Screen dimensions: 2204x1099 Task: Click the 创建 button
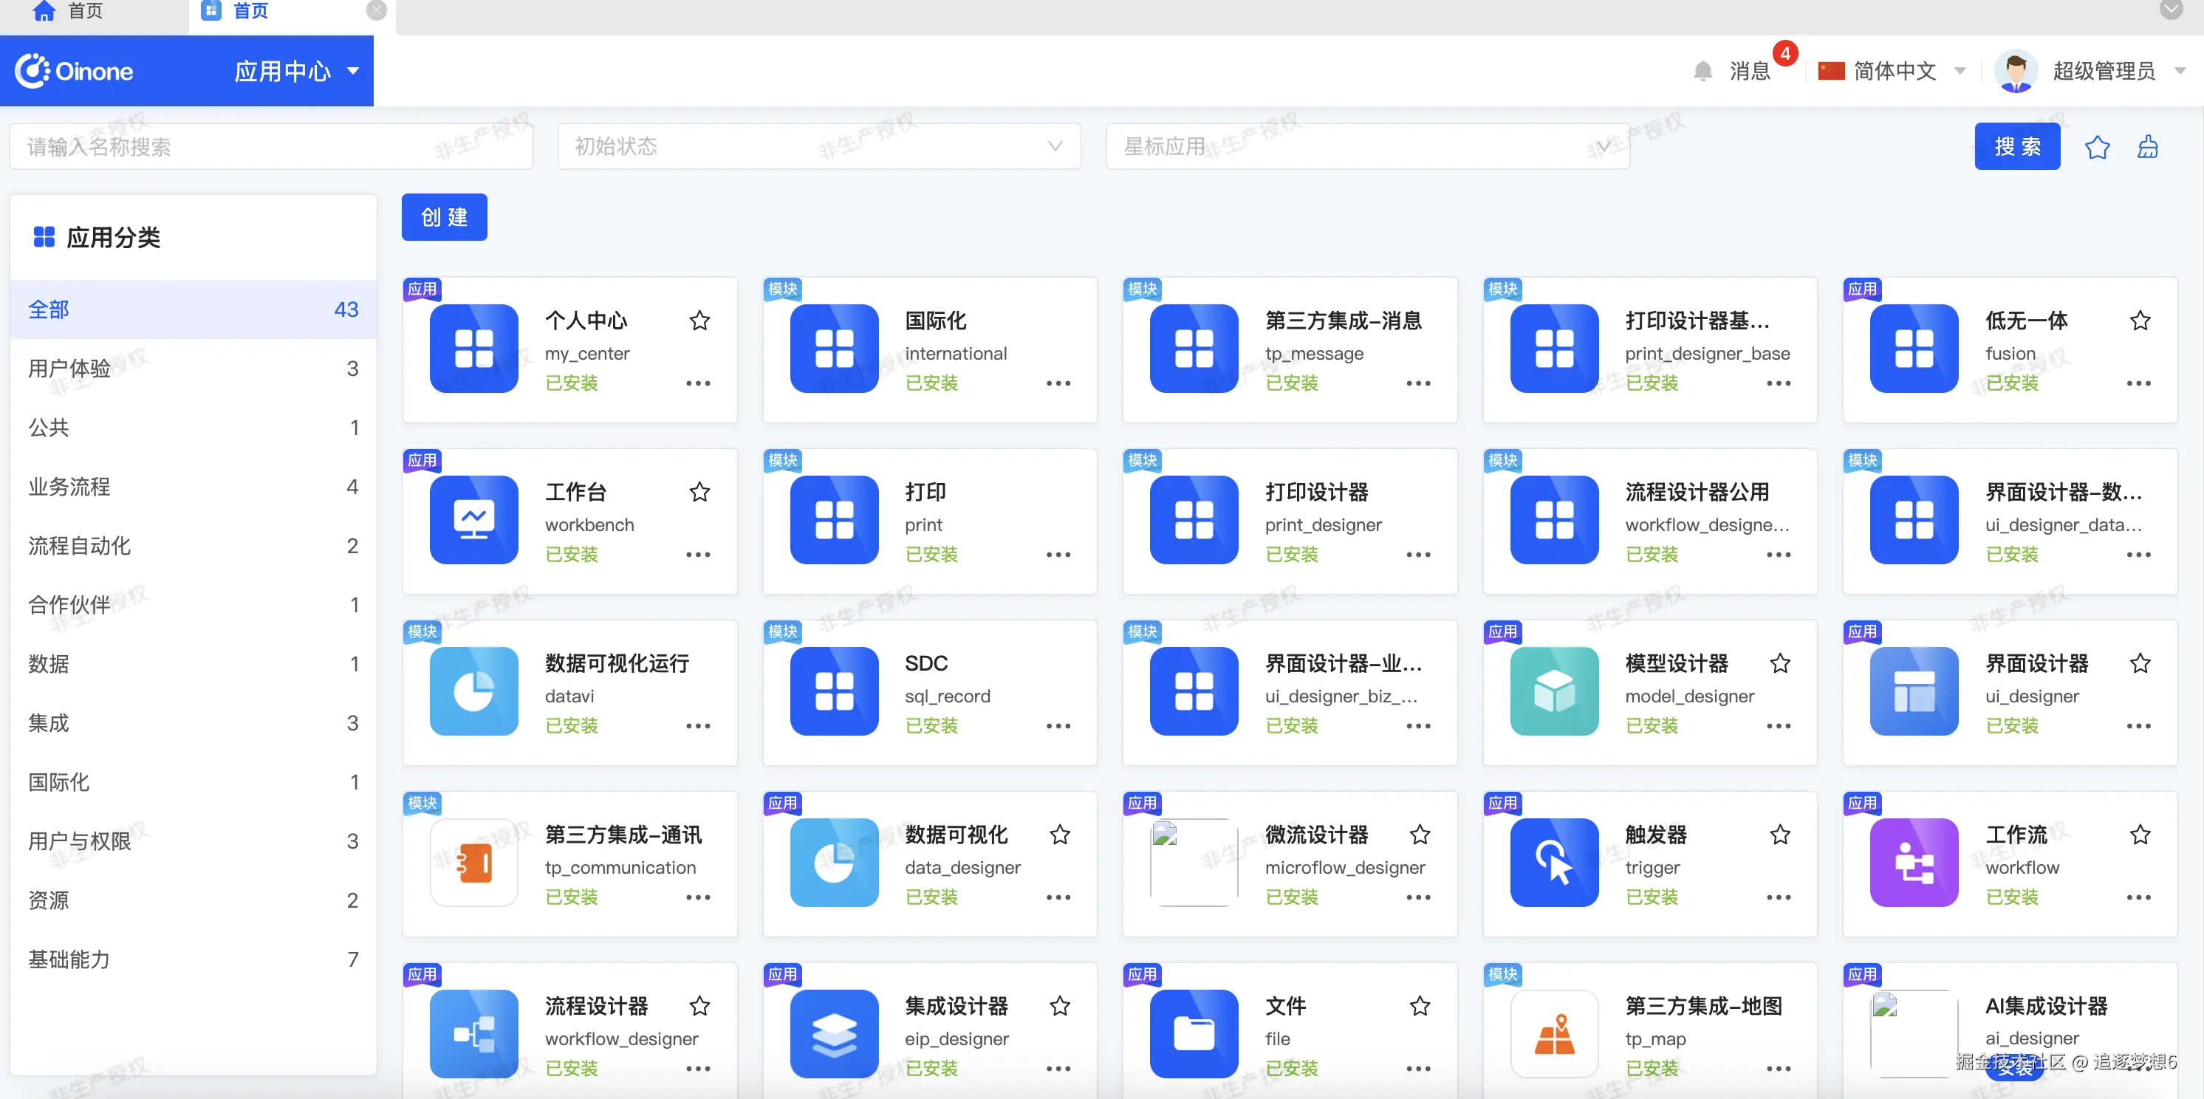click(x=444, y=217)
